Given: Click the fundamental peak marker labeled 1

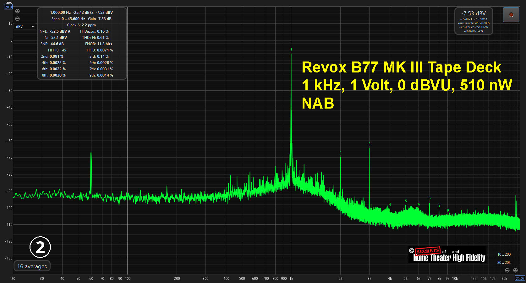Looking at the screenshot, I should [291, 49].
